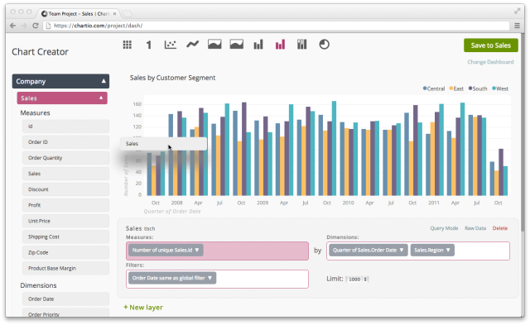Viewport: 530px width, 325px height.
Task: Open the Raw Data view
Action: [x=475, y=228]
